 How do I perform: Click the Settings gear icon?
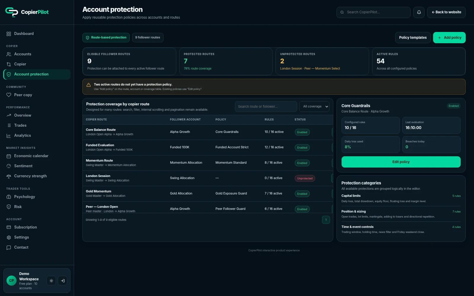(x=9, y=237)
